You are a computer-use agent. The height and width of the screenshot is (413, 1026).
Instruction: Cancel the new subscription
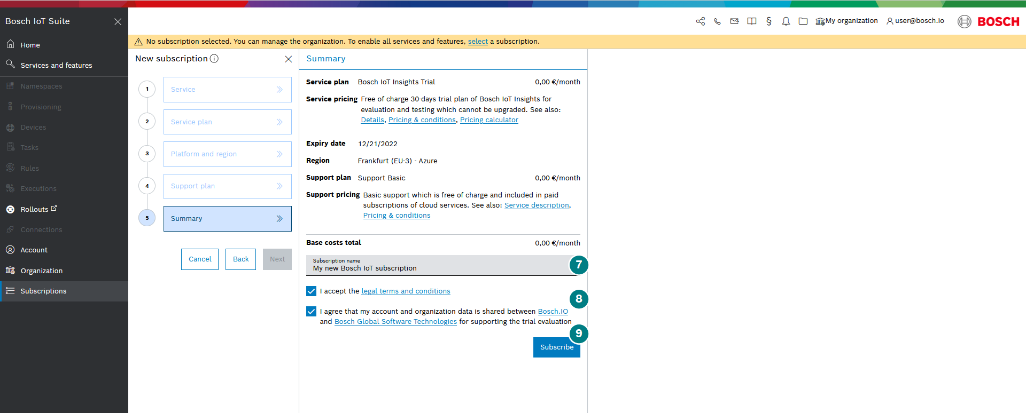[x=200, y=259]
